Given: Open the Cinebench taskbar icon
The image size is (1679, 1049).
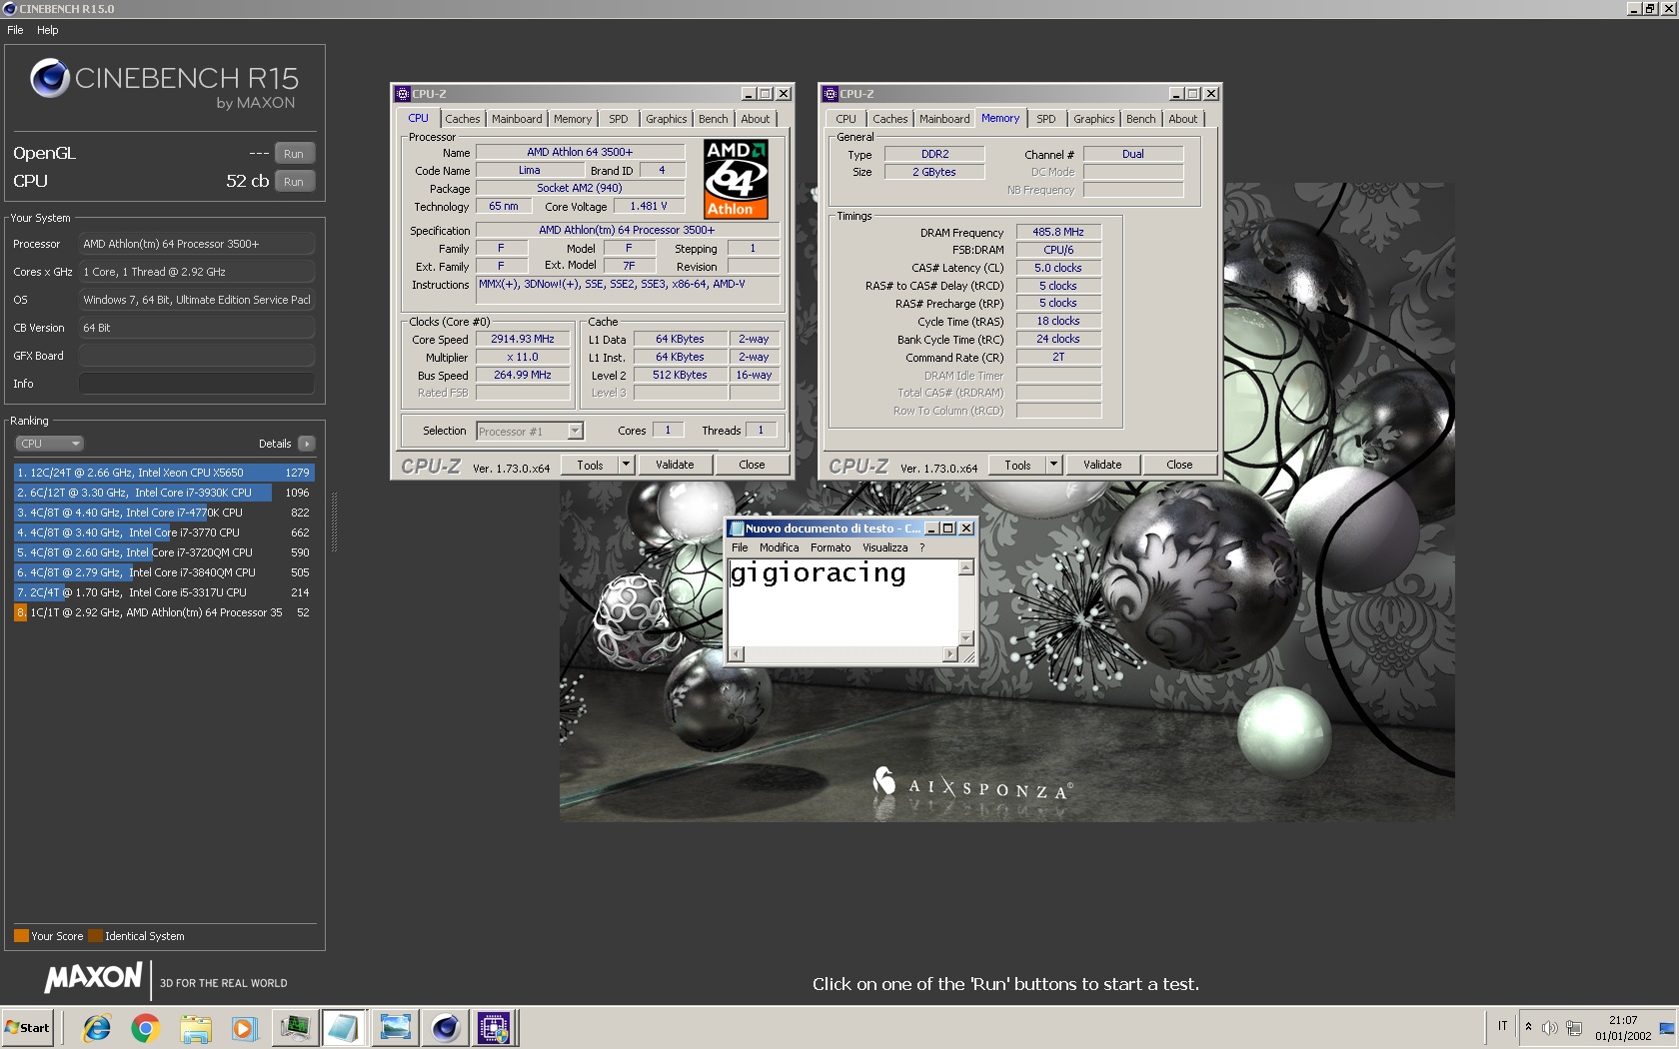Looking at the screenshot, I should pyautogui.click(x=445, y=1027).
